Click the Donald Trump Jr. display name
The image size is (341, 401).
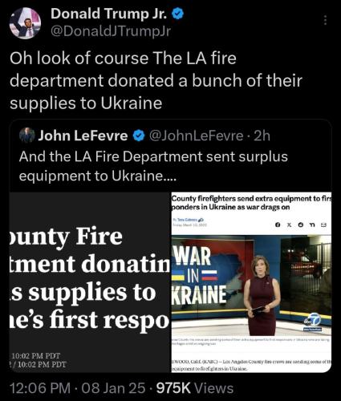tap(109, 14)
